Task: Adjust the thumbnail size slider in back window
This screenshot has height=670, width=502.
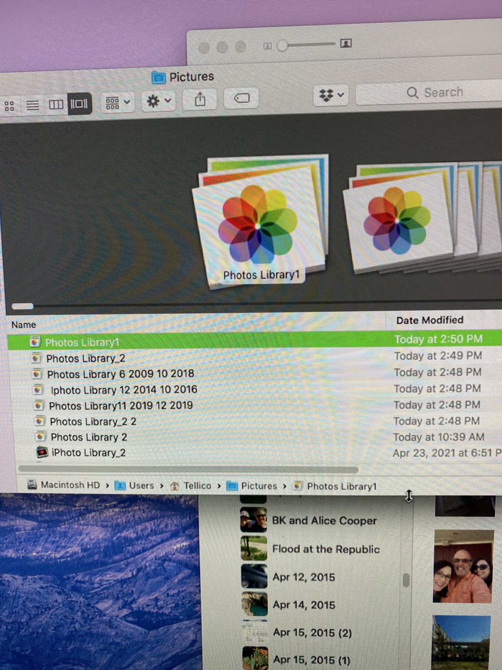Action: 283,46
